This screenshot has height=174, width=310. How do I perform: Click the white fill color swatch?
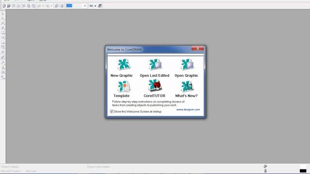(303, 167)
